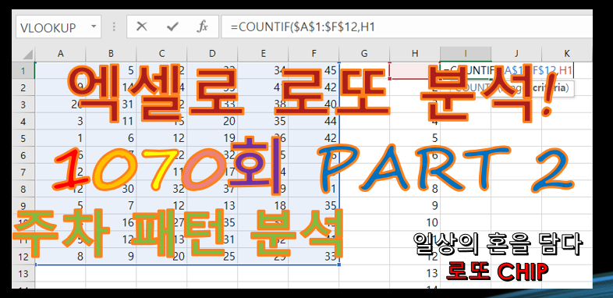
Task: Select row 13 header
Action: tap(23, 273)
